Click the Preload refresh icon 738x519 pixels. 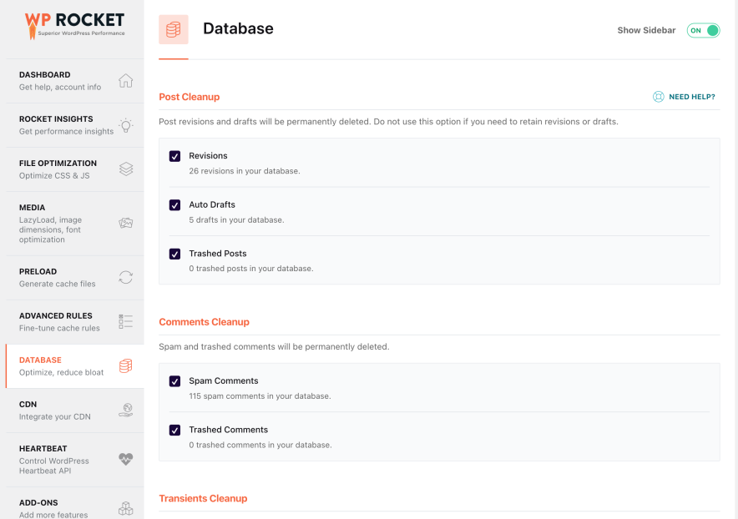126,277
